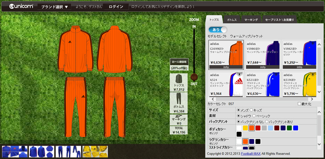Select the キッズ size radio button

[x=251, y=110]
